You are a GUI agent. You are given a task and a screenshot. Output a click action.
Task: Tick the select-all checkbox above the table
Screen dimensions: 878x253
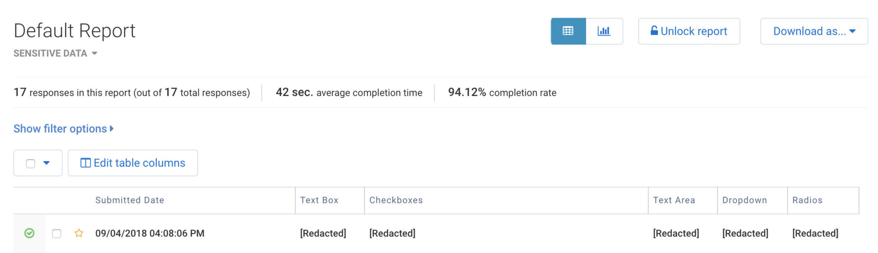point(30,164)
